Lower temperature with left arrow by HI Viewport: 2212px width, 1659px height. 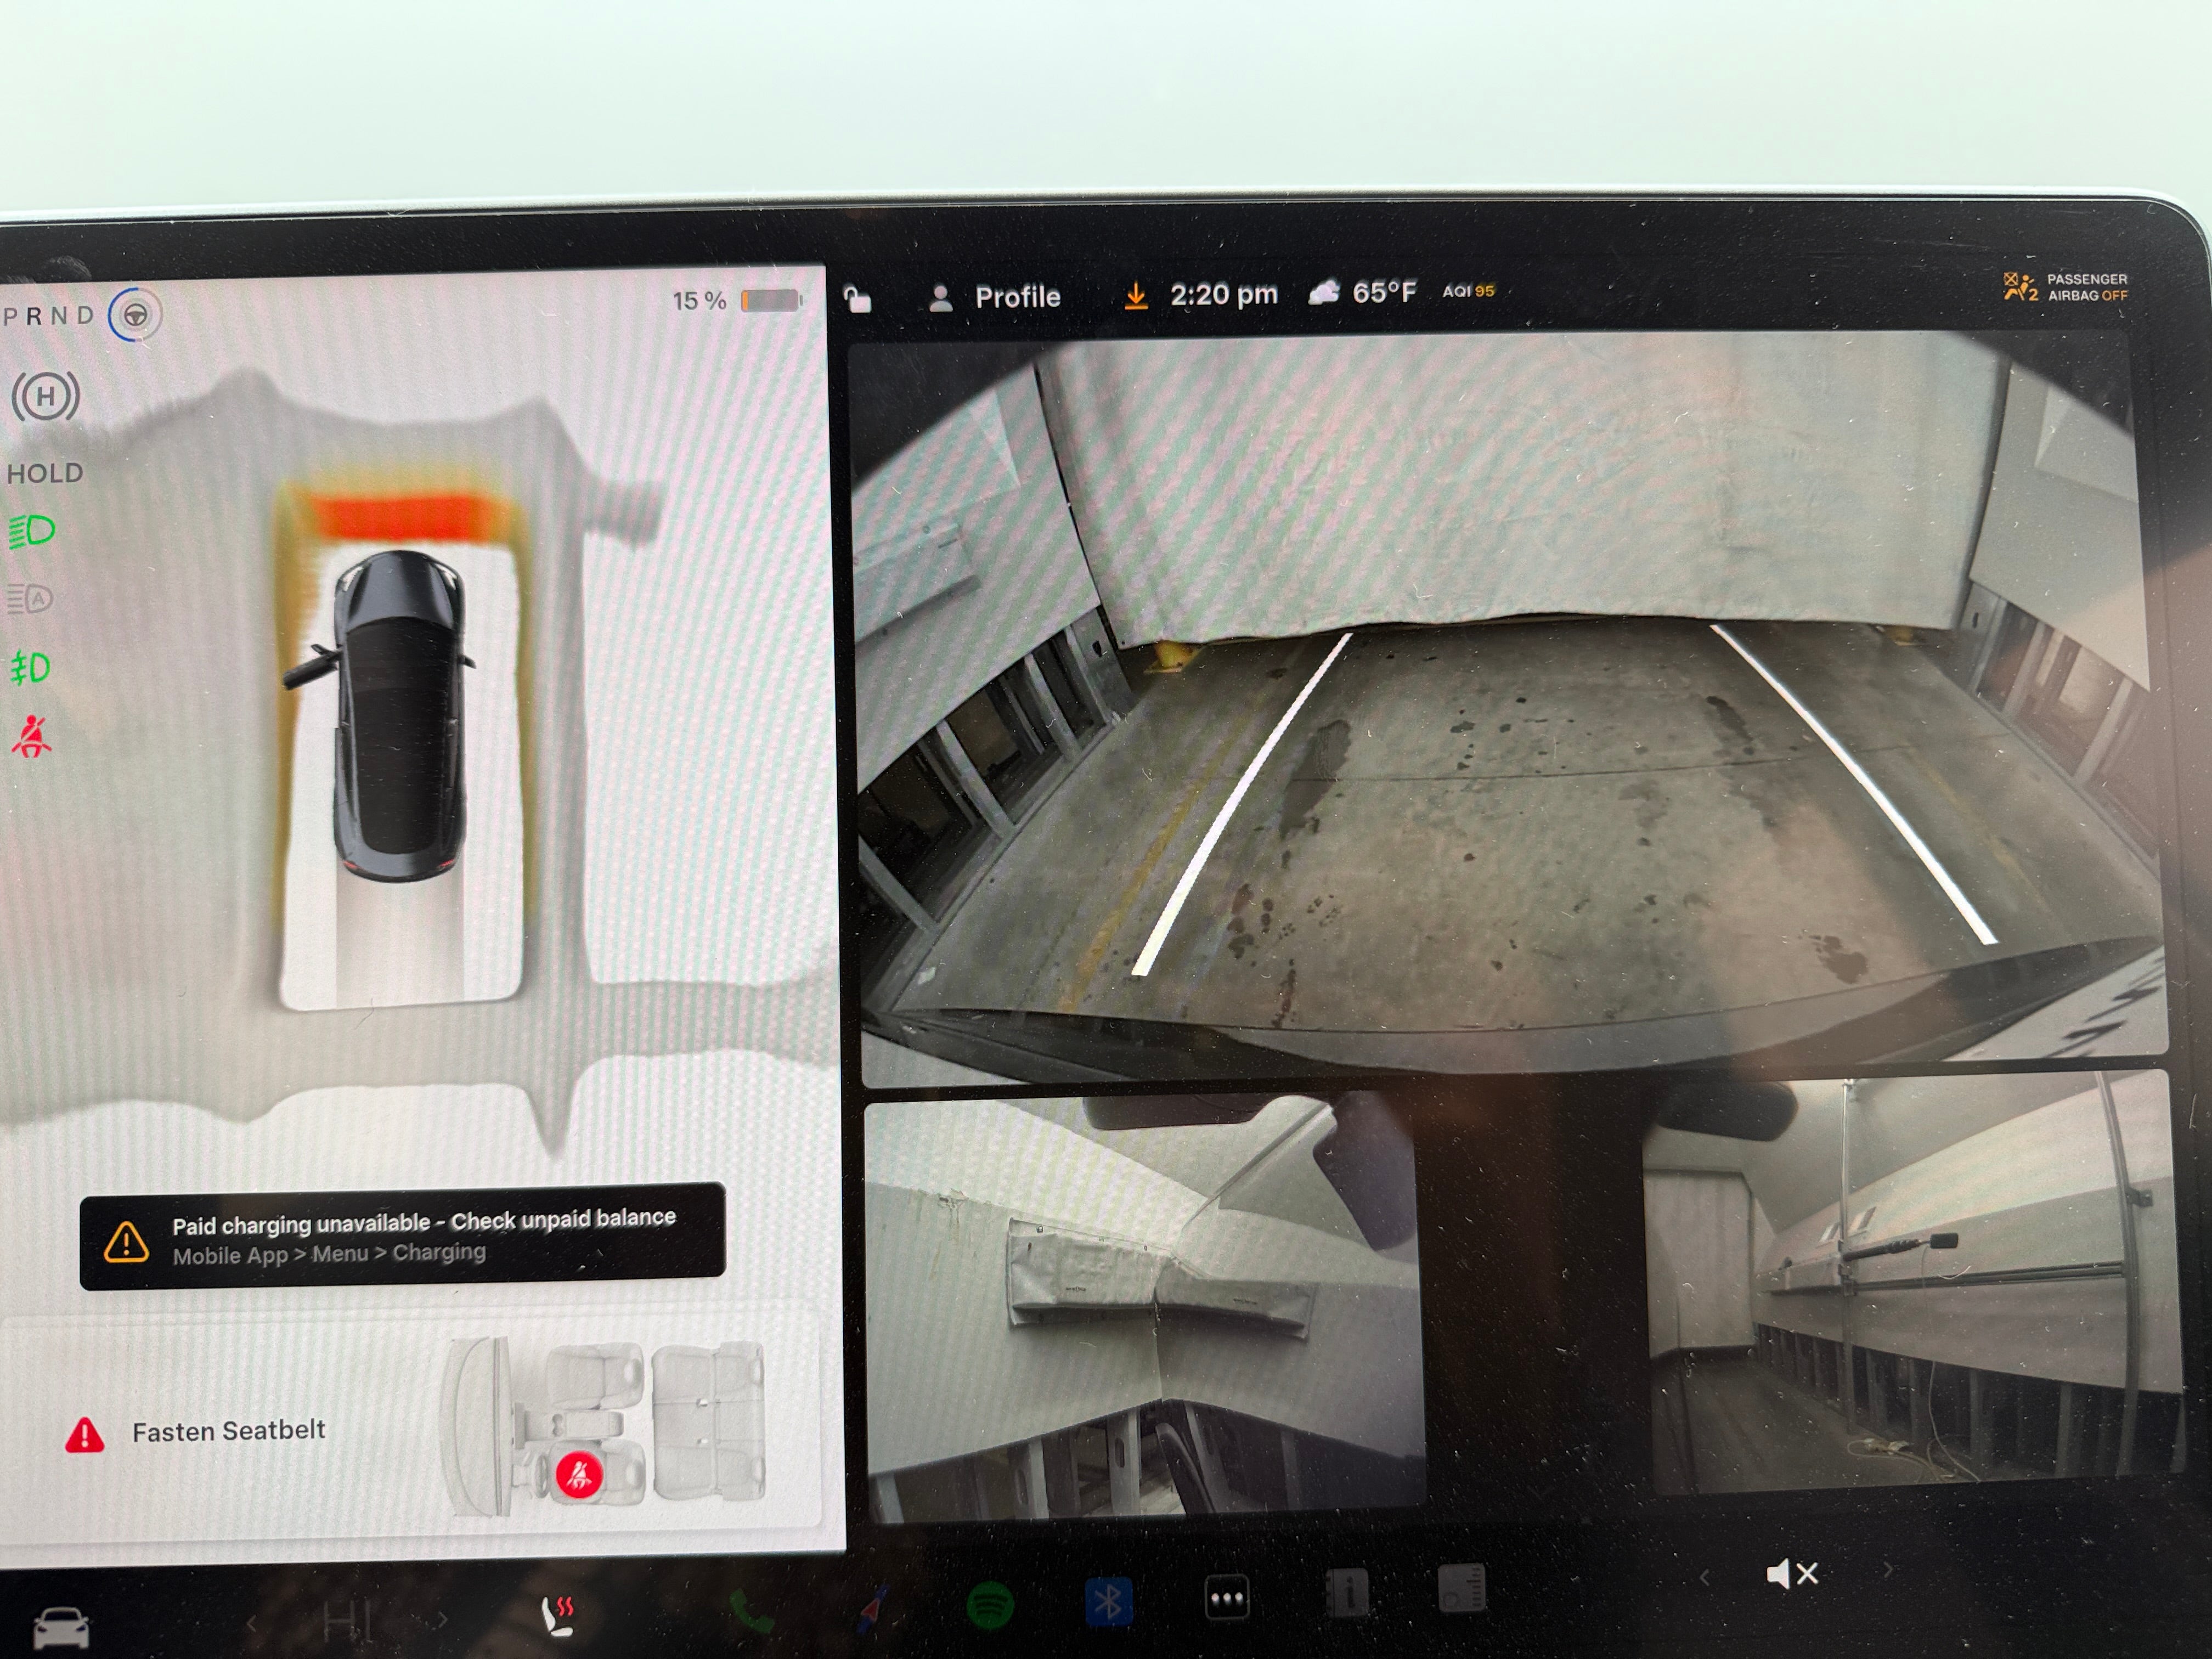[x=252, y=1623]
